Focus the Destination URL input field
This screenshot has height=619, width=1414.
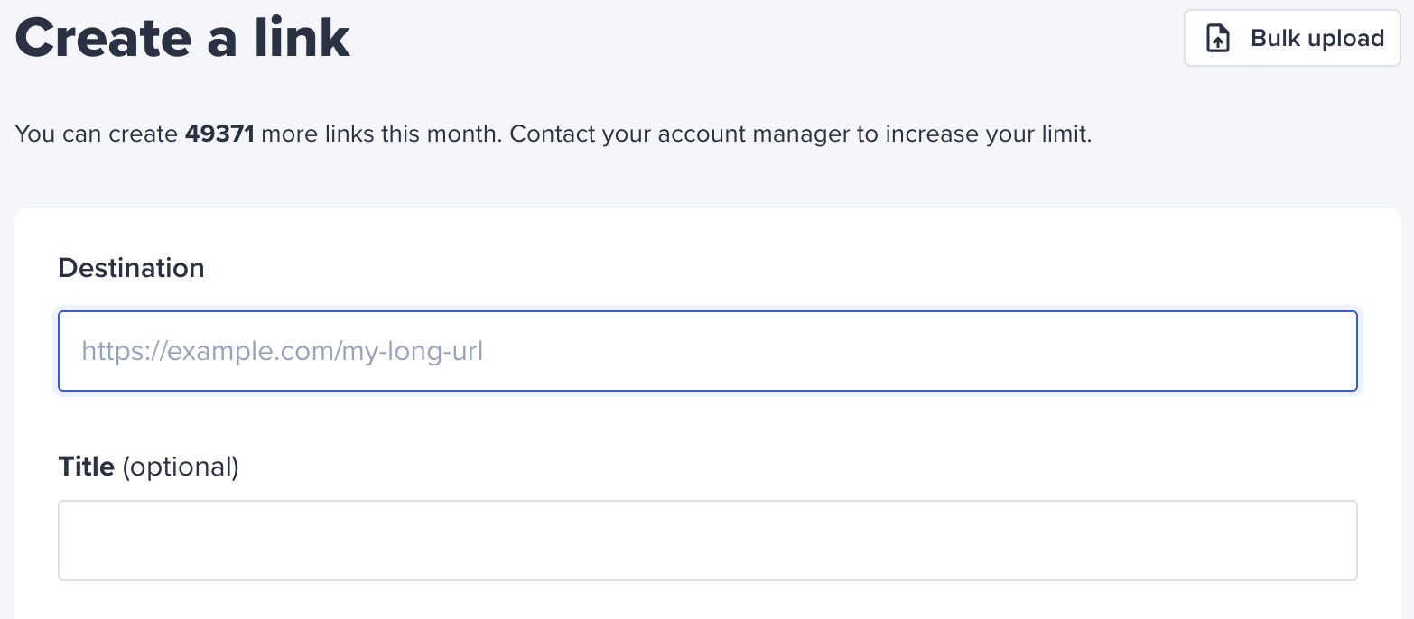pos(708,351)
